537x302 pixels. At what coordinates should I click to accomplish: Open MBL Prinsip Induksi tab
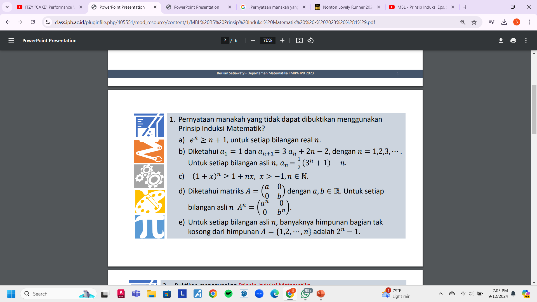pyautogui.click(x=423, y=7)
